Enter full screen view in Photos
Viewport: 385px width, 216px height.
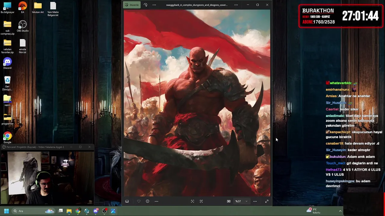[267, 201]
